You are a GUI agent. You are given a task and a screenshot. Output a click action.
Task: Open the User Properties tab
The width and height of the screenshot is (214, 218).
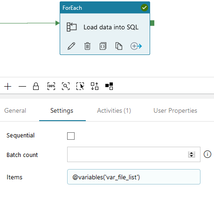click(x=175, y=110)
